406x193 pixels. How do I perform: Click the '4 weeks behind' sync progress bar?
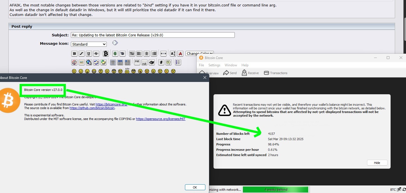point(276,190)
